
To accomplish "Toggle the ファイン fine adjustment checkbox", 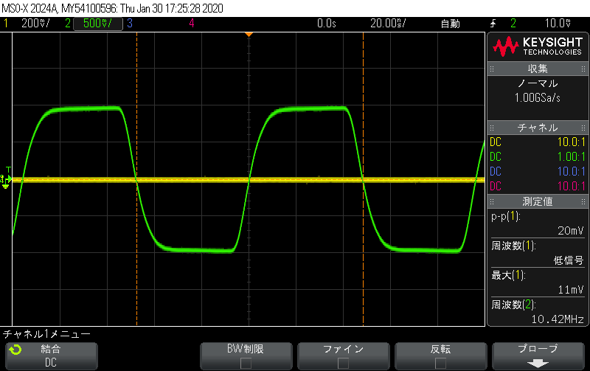I will pyautogui.click(x=343, y=363).
